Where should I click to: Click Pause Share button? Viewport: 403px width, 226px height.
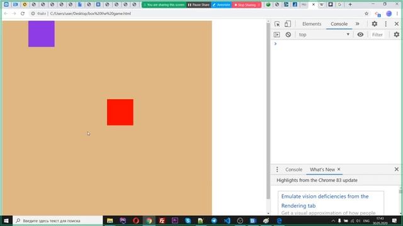click(x=199, y=4)
